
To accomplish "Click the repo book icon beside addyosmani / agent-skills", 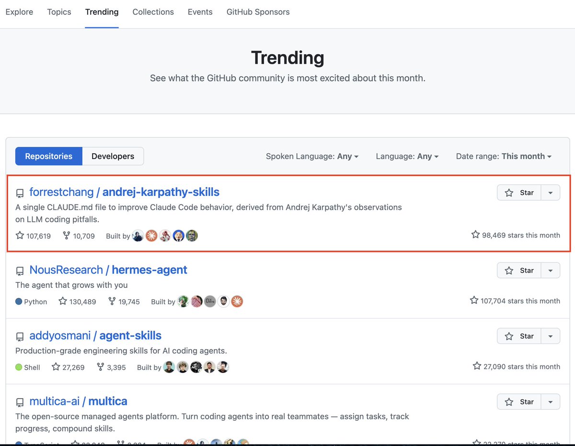I will (20, 336).
